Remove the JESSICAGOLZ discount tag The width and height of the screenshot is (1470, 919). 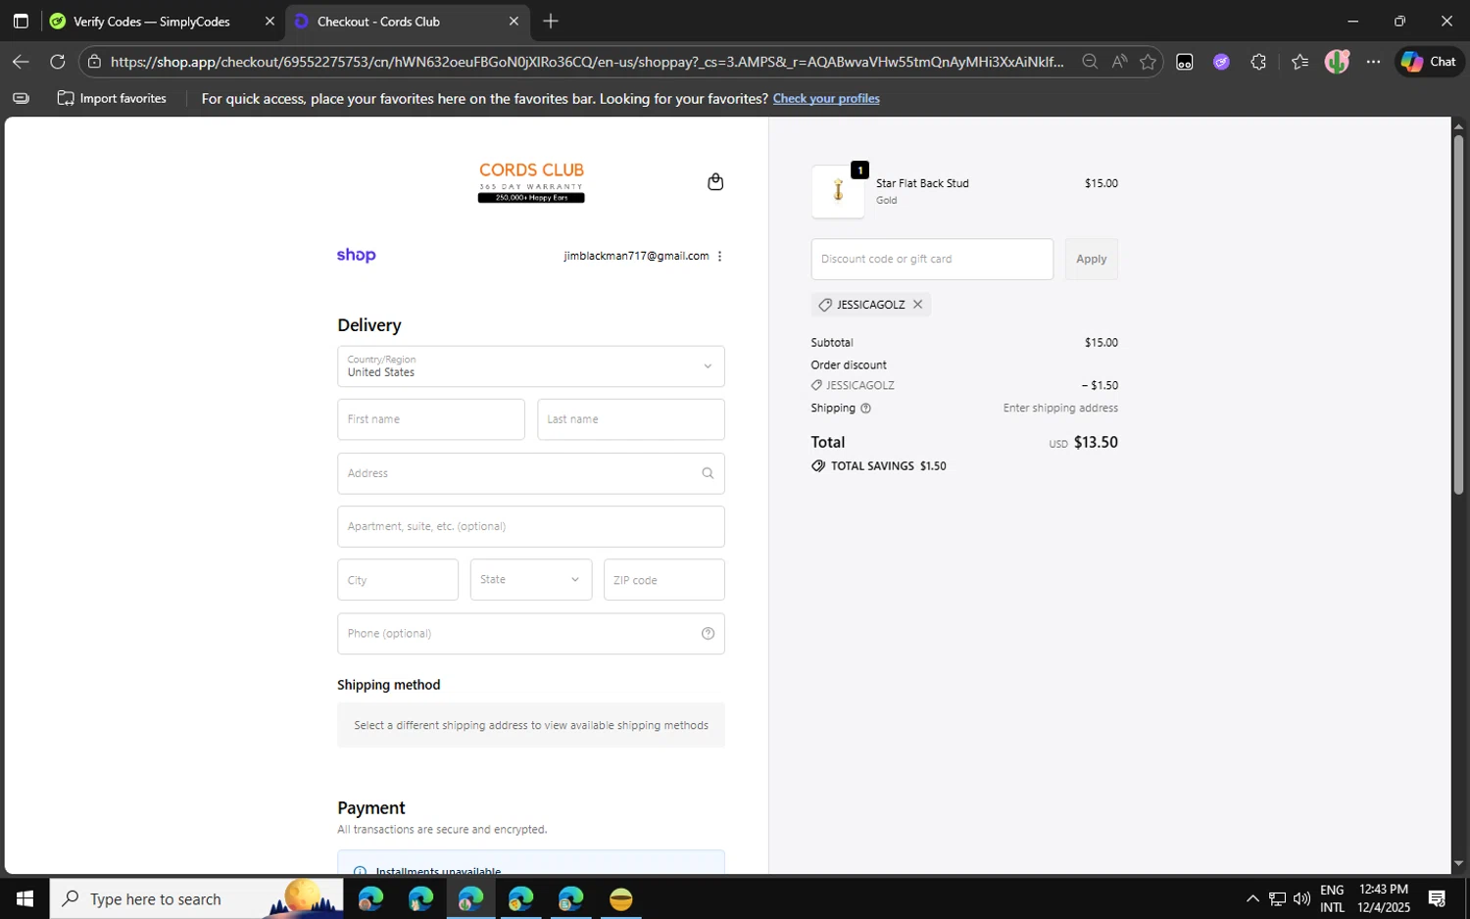pos(918,305)
